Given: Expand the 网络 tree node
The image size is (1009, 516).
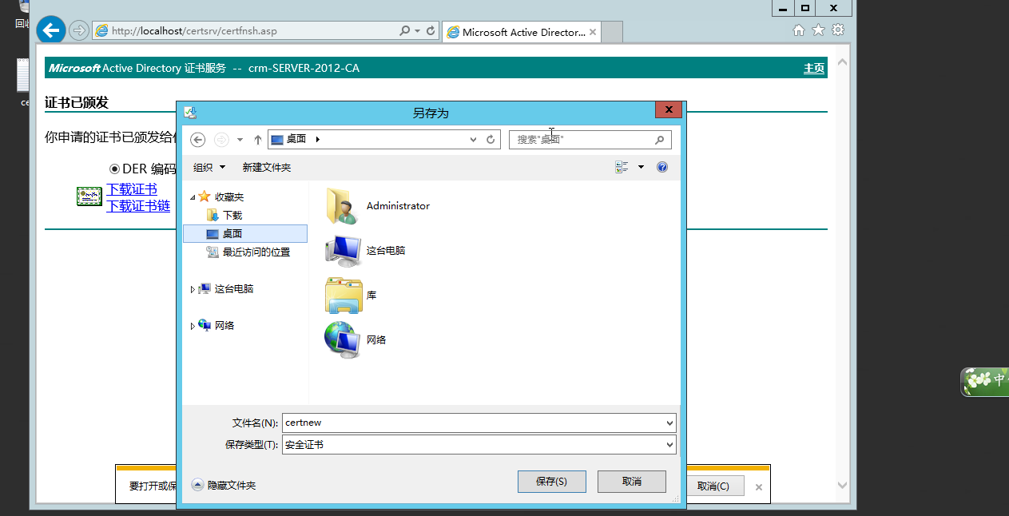Looking at the screenshot, I should (193, 326).
